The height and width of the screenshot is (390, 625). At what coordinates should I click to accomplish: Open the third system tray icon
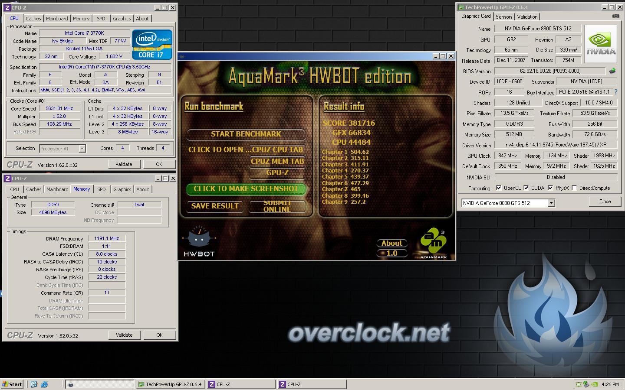click(594, 384)
